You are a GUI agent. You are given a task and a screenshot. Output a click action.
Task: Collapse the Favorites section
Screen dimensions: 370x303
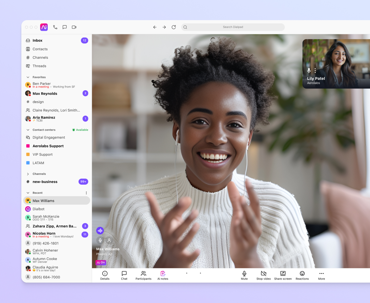click(x=28, y=77)
